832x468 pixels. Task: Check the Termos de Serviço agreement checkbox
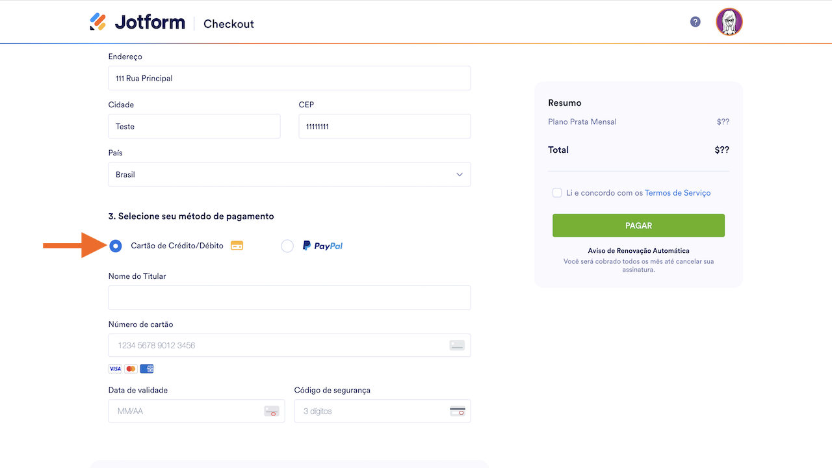click(557, 192)
